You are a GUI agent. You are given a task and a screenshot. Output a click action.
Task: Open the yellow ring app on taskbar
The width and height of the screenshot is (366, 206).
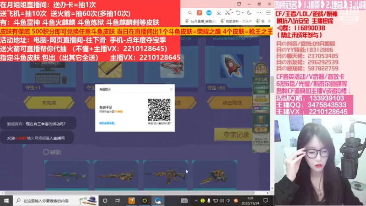click(x=145, y=201)
